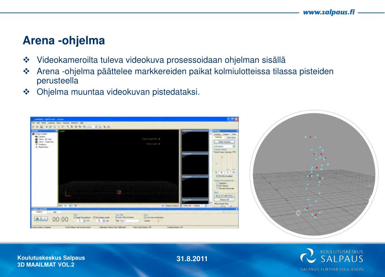Open the LOCAL coordinate dropdown in toolbar
This screenshot has width=385, height=277.
coord(92,127)
